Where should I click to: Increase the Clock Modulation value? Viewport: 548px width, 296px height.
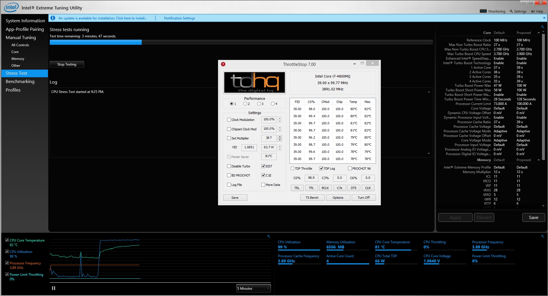pos(280,118)
